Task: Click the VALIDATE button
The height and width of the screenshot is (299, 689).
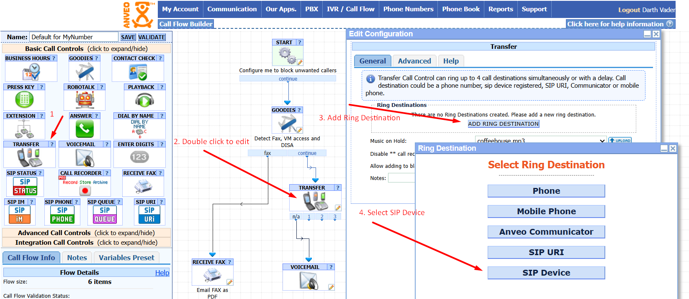Action: coord(152,37)
